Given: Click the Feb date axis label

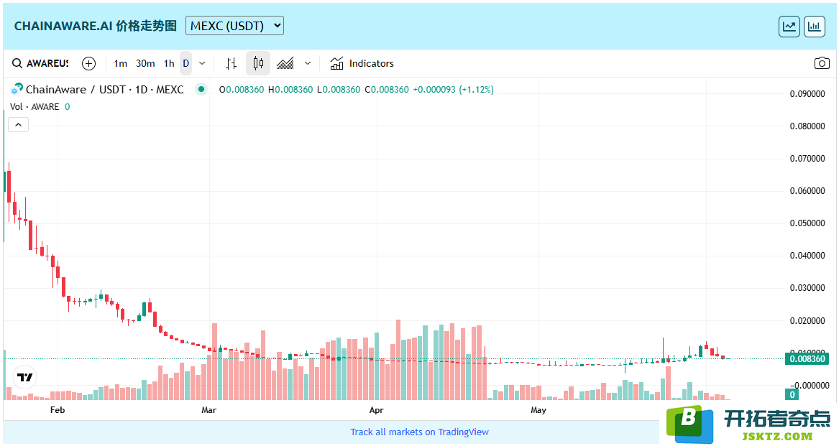Looking at the screenshot, I should point(58,410).
